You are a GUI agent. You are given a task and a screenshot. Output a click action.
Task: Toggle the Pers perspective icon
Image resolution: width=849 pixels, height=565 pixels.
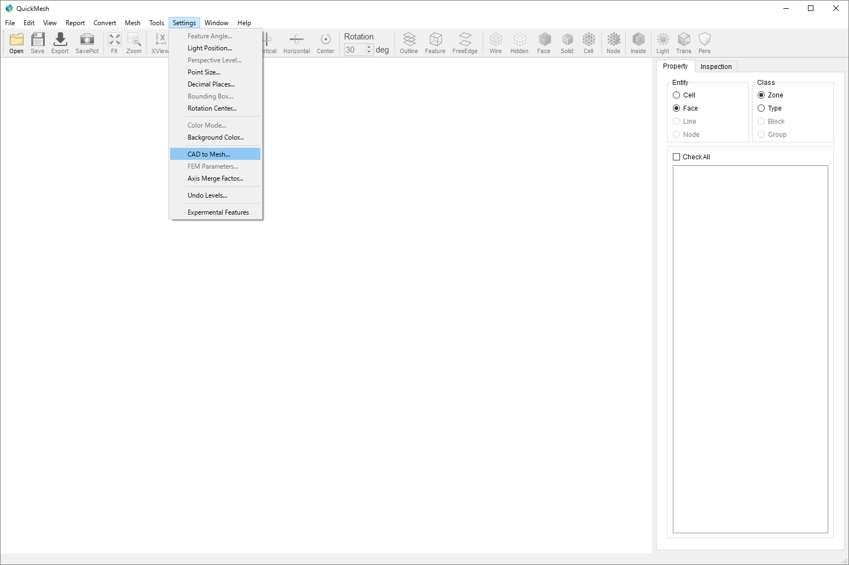click(705, 43)
